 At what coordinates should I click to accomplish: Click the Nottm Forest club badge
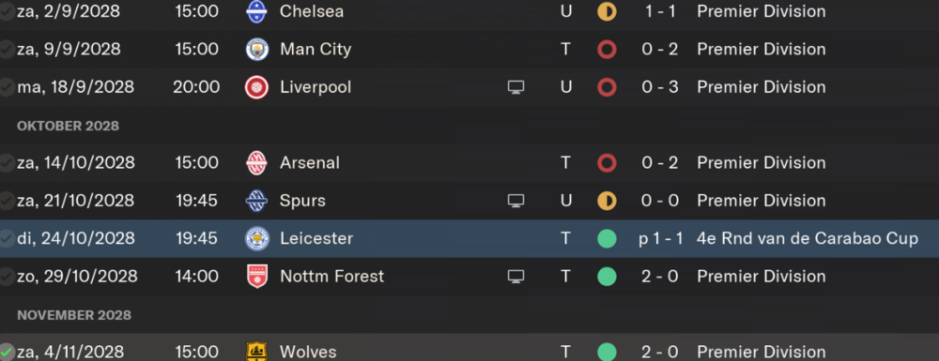(257, 277)
